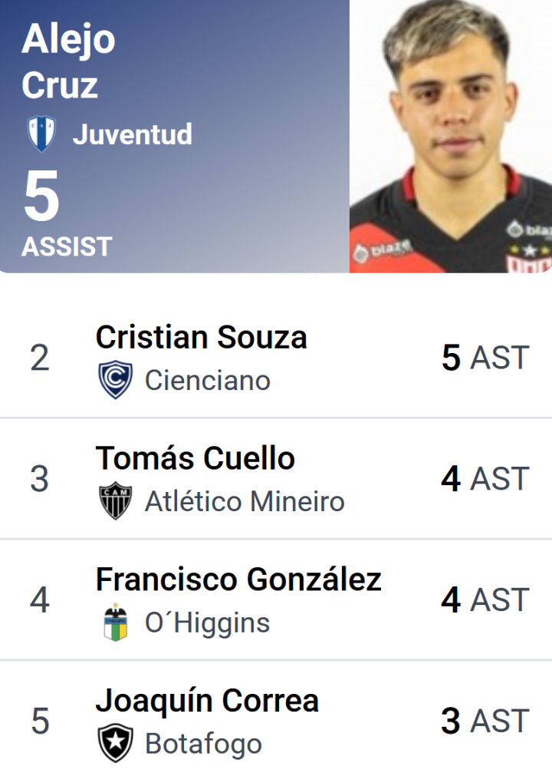The width and height of the screenshot is (552, 776).
Task: Click the O'Higgins club crest
Action: point(116,622)
